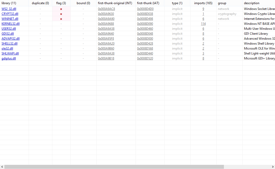Open the WS2_32.dll library link
Image resolution: width=275 pixels, height=169 pixels.
point(9,9)
